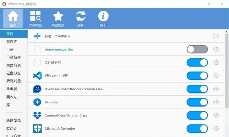Switch to 文件类型 tab
Image resolution: width=229 pixels, height=137 pixels.
[x=35, y=19]
